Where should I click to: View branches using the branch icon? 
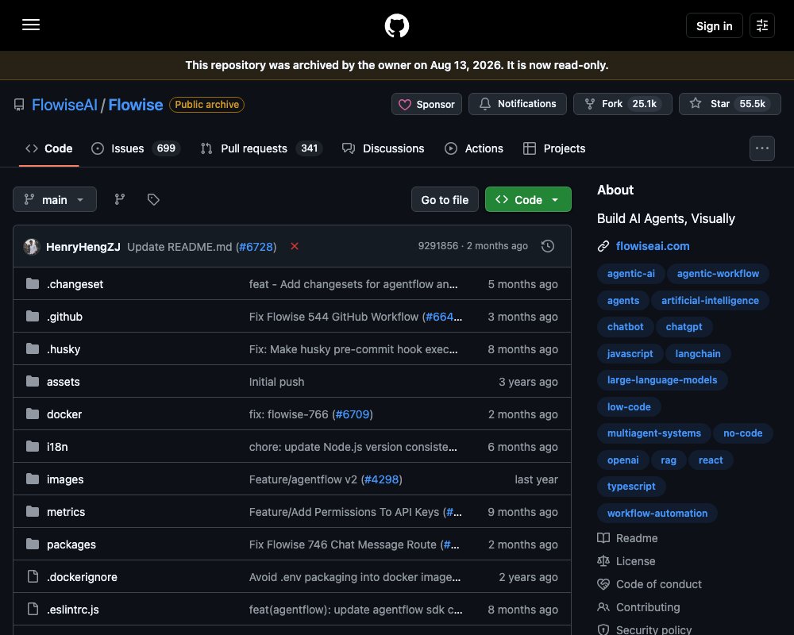120,199
